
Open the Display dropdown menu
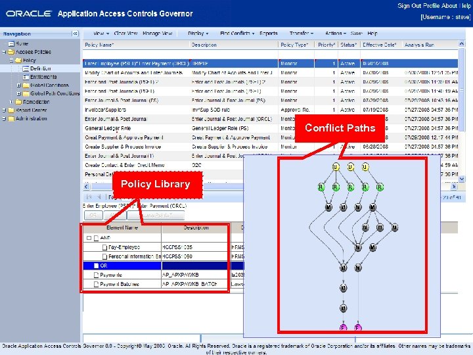point(198,34)
